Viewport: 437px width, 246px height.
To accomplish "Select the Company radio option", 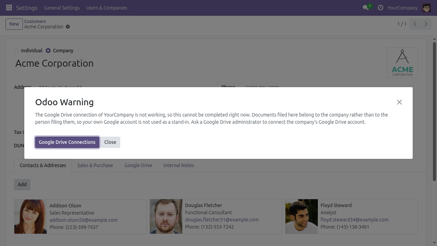I will pos(48,50).
